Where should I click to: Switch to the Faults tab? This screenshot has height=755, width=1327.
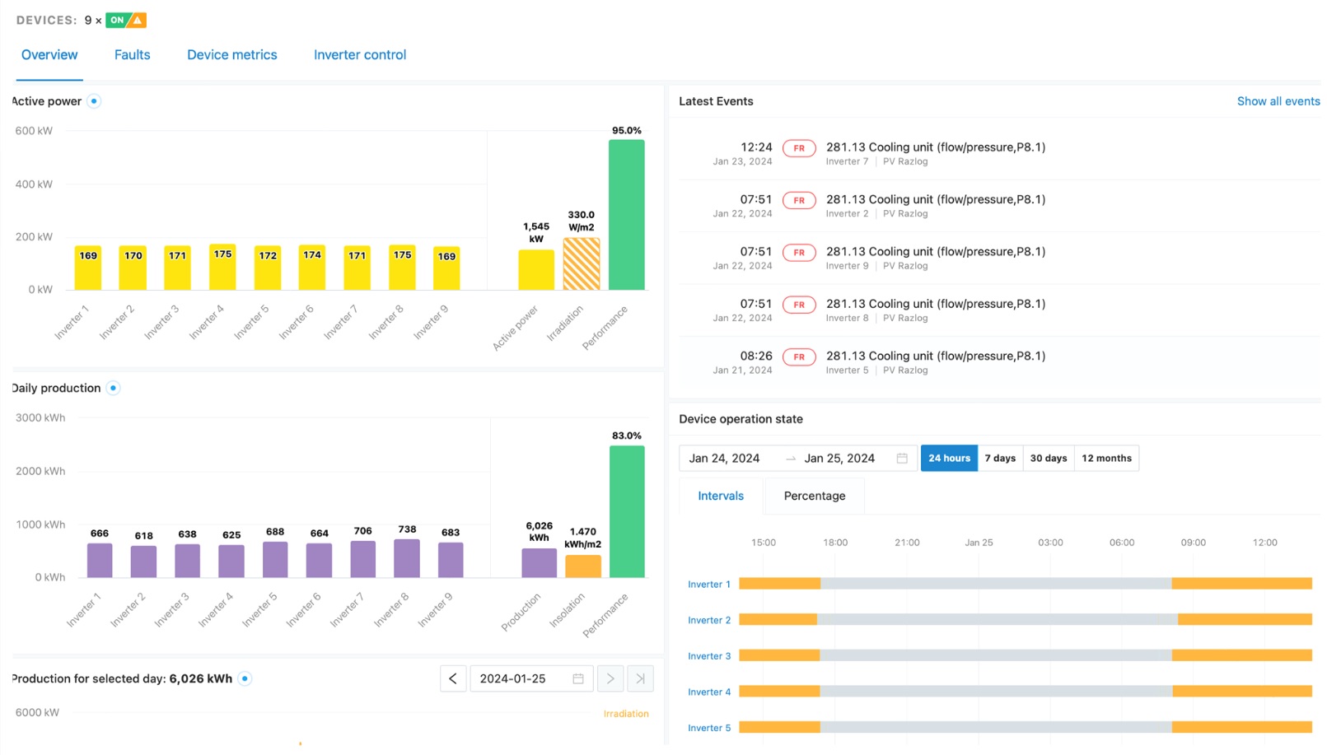(x=133, y=55)
